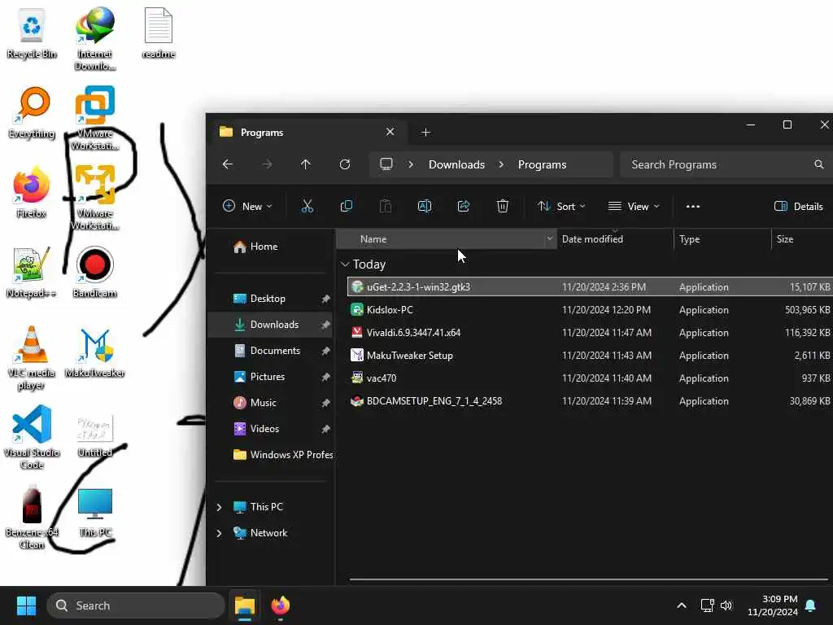Collapse the Today group
The height and width of the screenshot is (625, 833).
[x=345, y=264]
